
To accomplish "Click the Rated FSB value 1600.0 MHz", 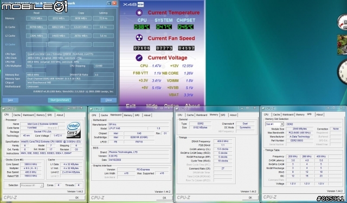I will pos(30,176).
